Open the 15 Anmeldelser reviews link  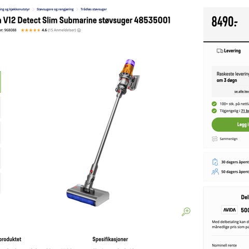click(62, 30)
